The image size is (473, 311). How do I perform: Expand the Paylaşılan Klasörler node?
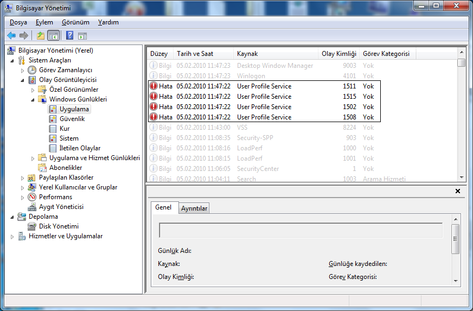22,178
